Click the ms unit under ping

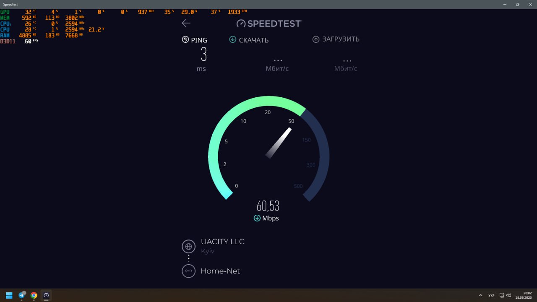click(x=201, y=69)
